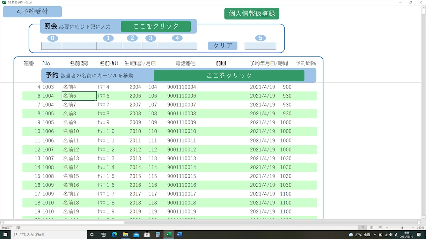
Task: Click the ここをクリック button in 予約 row
Action: 229,75
